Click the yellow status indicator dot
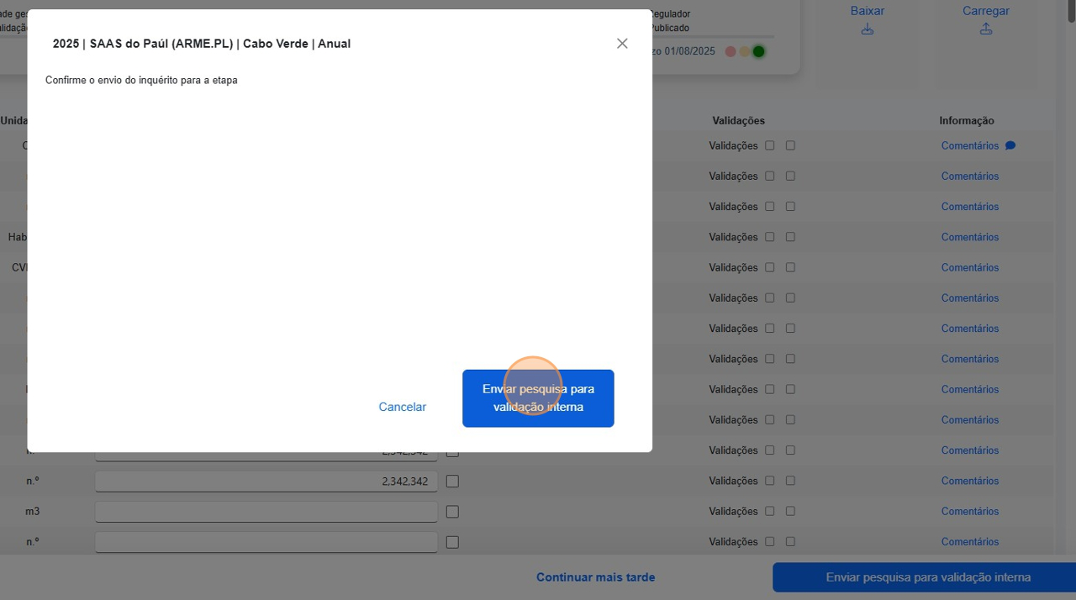This screenshot has width=1076, height=600. pyautogui.click(x=744, y=51)
